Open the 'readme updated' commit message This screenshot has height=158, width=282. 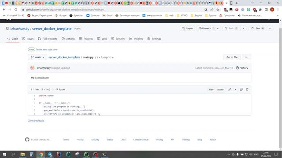click(x=61, y=68)
